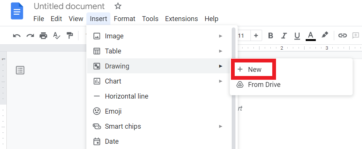Star the Untitled document

point(118,6)
